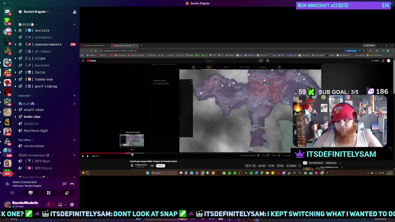
Task: Join the Mod Movie Night voice channel
Action: 47,131
